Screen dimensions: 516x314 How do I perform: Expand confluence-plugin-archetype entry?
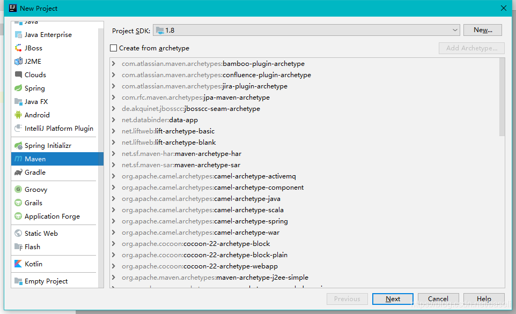[x=114, y=74]
